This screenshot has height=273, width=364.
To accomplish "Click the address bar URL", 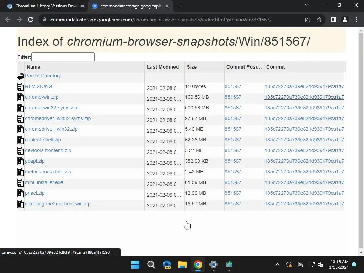I will point(161,20).
